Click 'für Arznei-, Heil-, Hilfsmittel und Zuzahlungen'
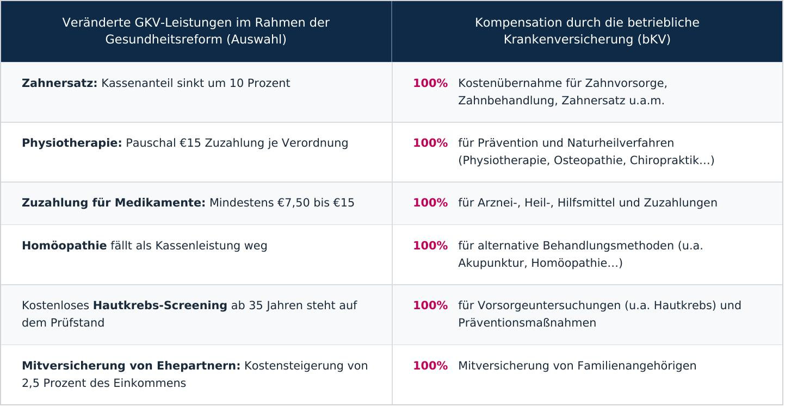785x407 pixels. [x=588, y=203]
